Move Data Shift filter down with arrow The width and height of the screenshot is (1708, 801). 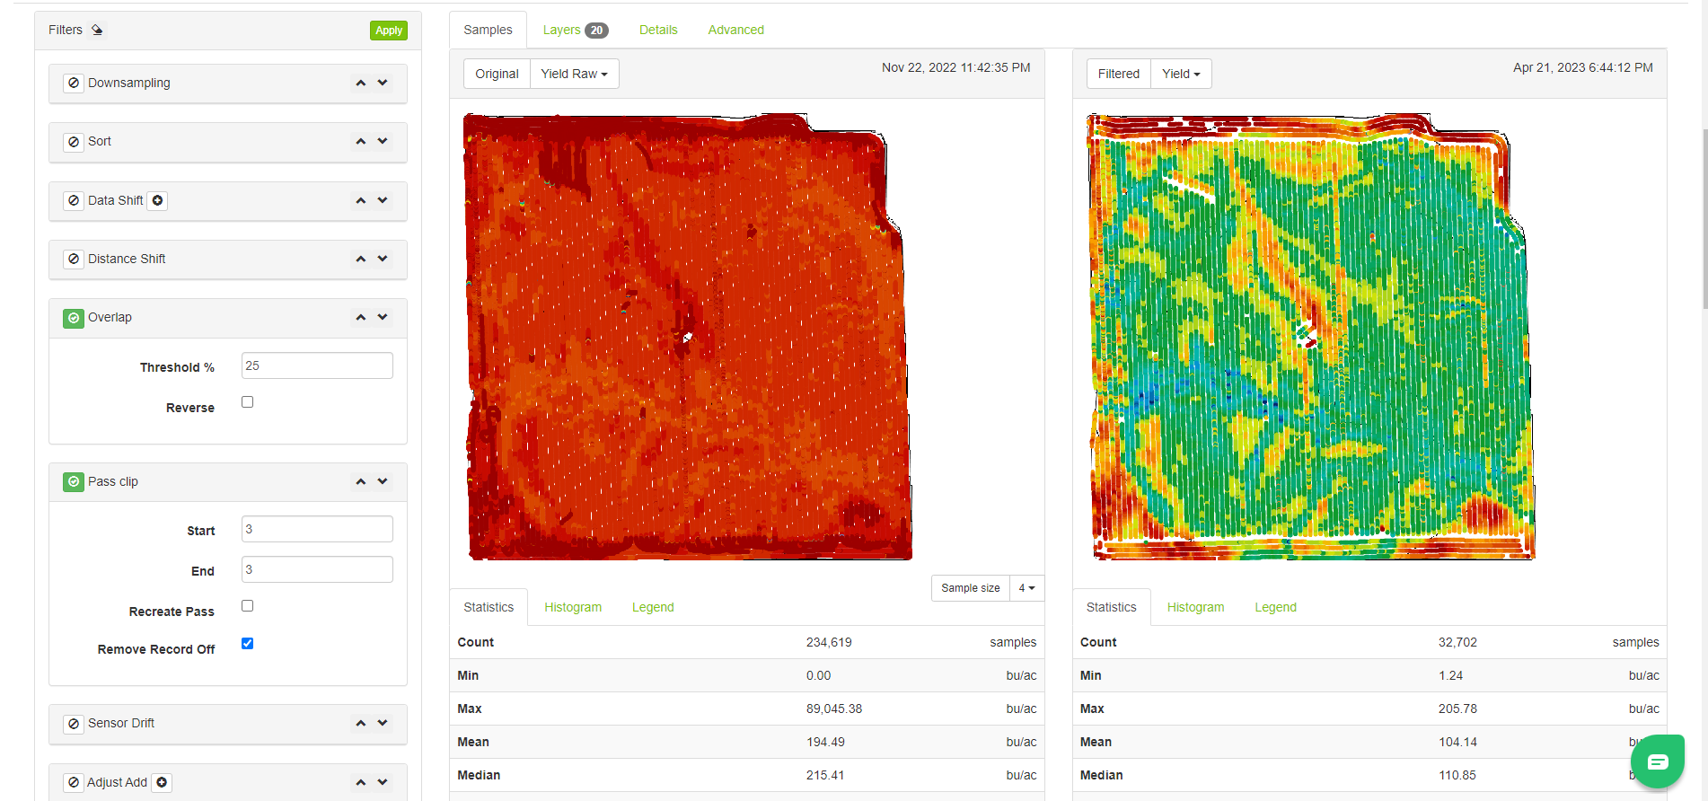click(x=383, y=200)
